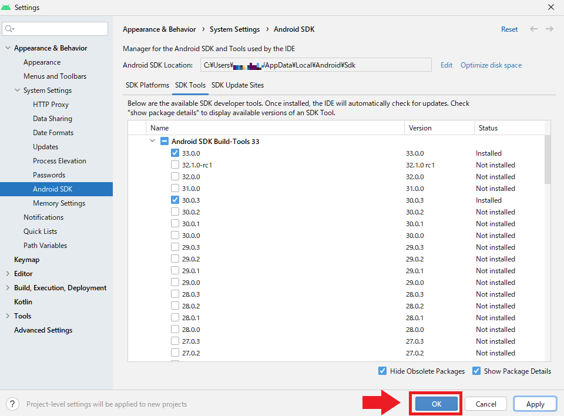Open Advanced Settings page
The height and width of the screenshot is (416, 564).
[43, 330]
